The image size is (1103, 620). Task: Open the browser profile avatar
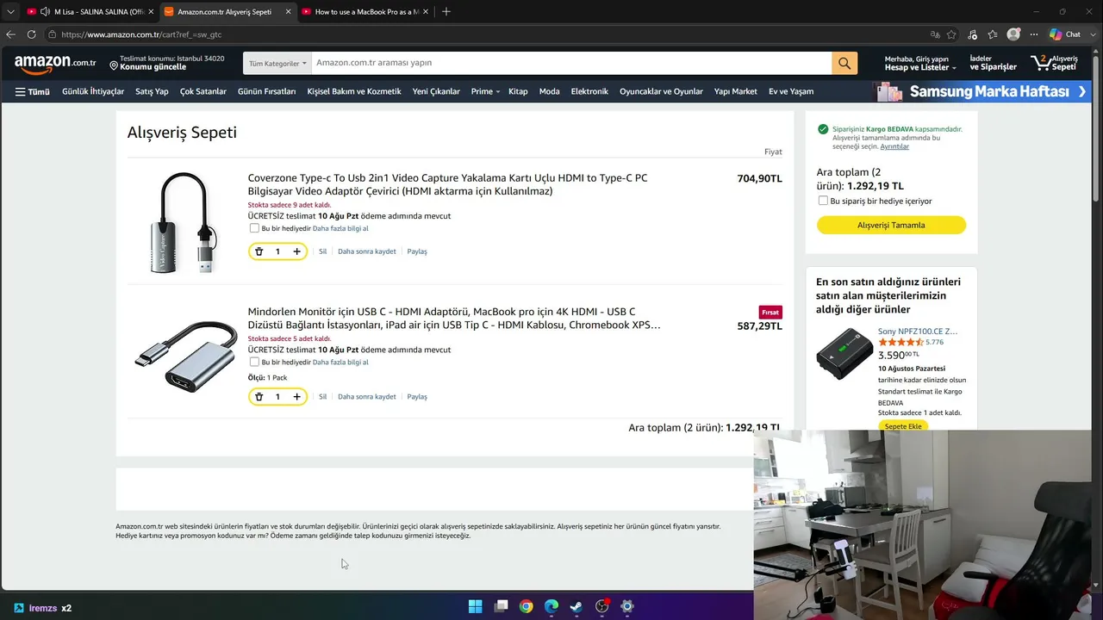point(1013,34)
